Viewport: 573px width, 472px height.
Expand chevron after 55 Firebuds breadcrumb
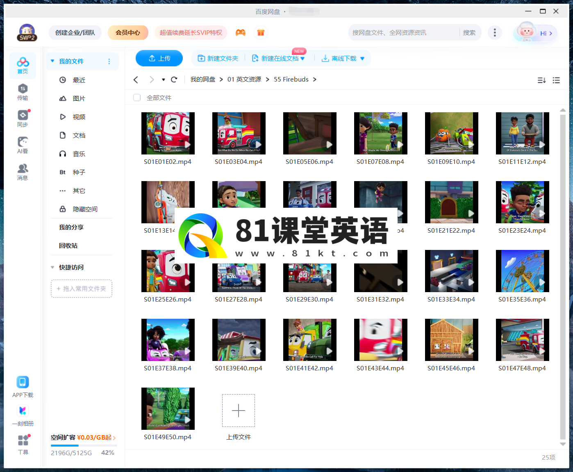[x=315, y=79]
